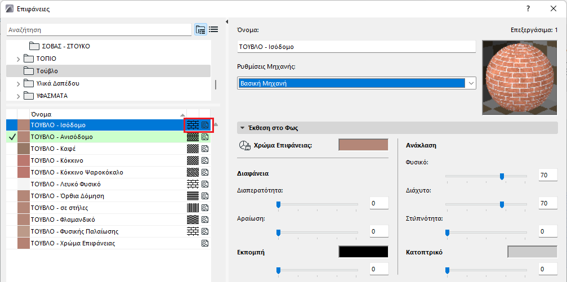
Task: Click hatch icon of ΤΟΥΒΛΟ - Καφέ
Action: (x=193, y=149)
